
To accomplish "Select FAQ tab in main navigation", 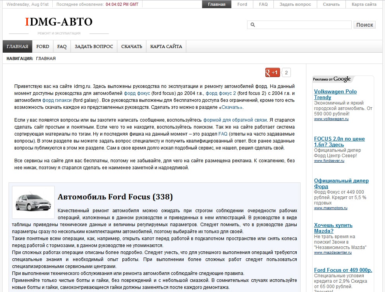I will point(62,46).
